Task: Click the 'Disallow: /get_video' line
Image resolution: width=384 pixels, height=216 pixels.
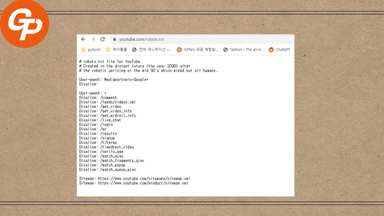Action: pyautogui.click(x=100, y=106)
